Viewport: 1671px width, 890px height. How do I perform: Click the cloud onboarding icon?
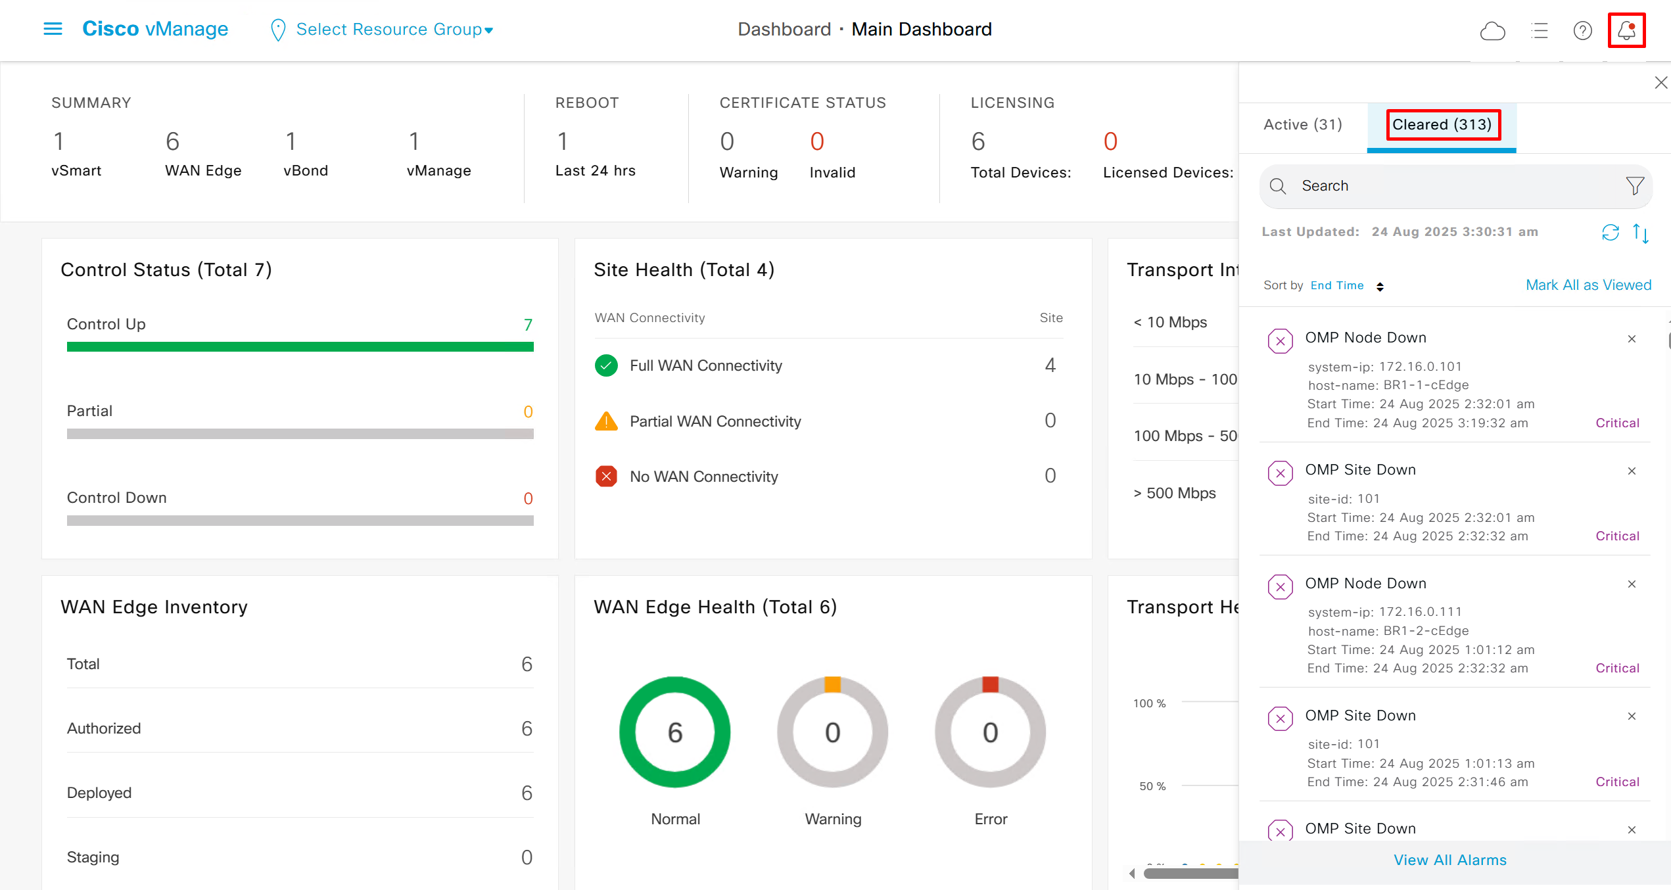coord(1492,30)
